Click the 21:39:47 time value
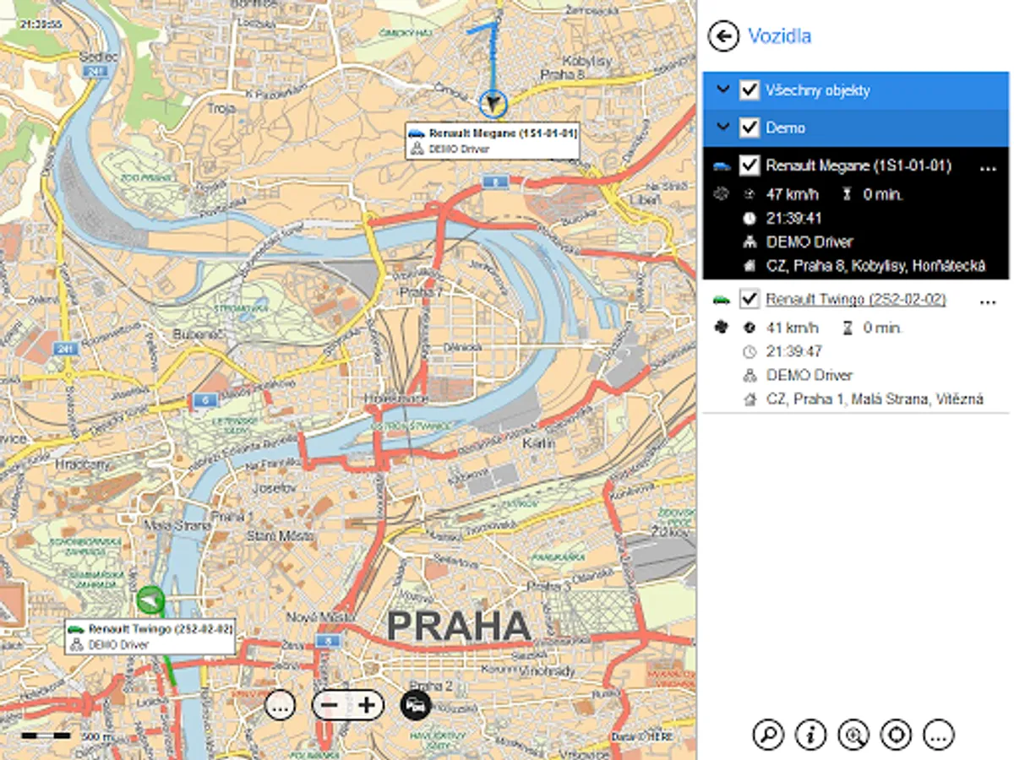The width and height of the screenshot is (1014, 760). pos(794,351)
